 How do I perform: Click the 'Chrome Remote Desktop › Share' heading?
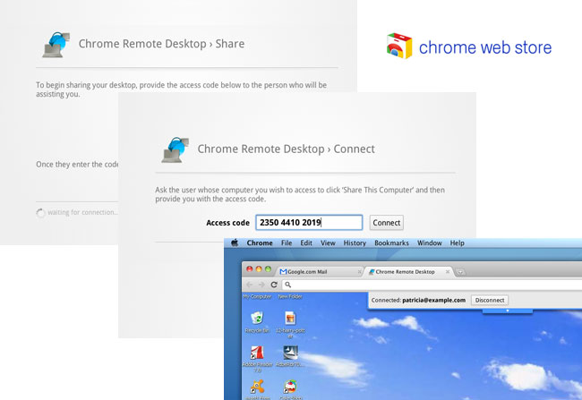click(161, 44)
